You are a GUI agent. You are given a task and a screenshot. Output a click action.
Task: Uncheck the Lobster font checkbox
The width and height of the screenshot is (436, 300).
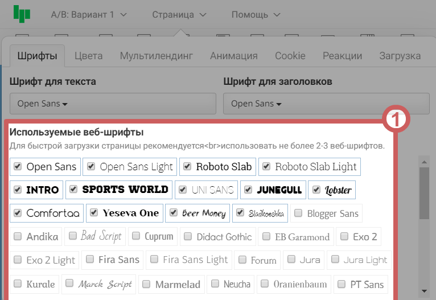tap(316, 190)
